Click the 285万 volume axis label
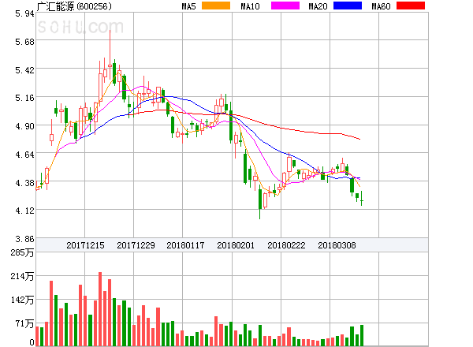Viewport: 473px width, 347px height. pyautogui.click(x=20, y=252)
